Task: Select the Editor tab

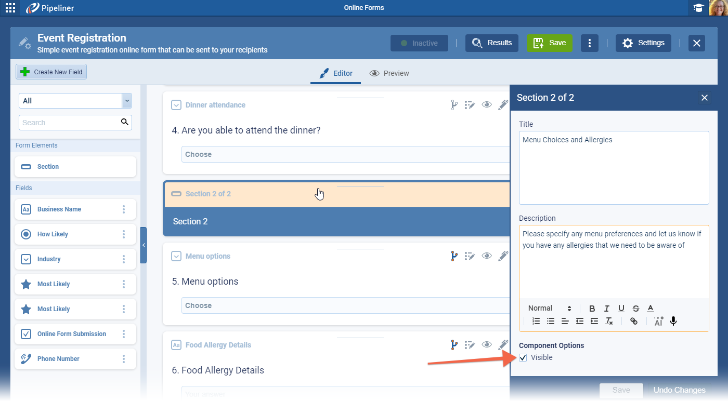Action: pos(336,73)
